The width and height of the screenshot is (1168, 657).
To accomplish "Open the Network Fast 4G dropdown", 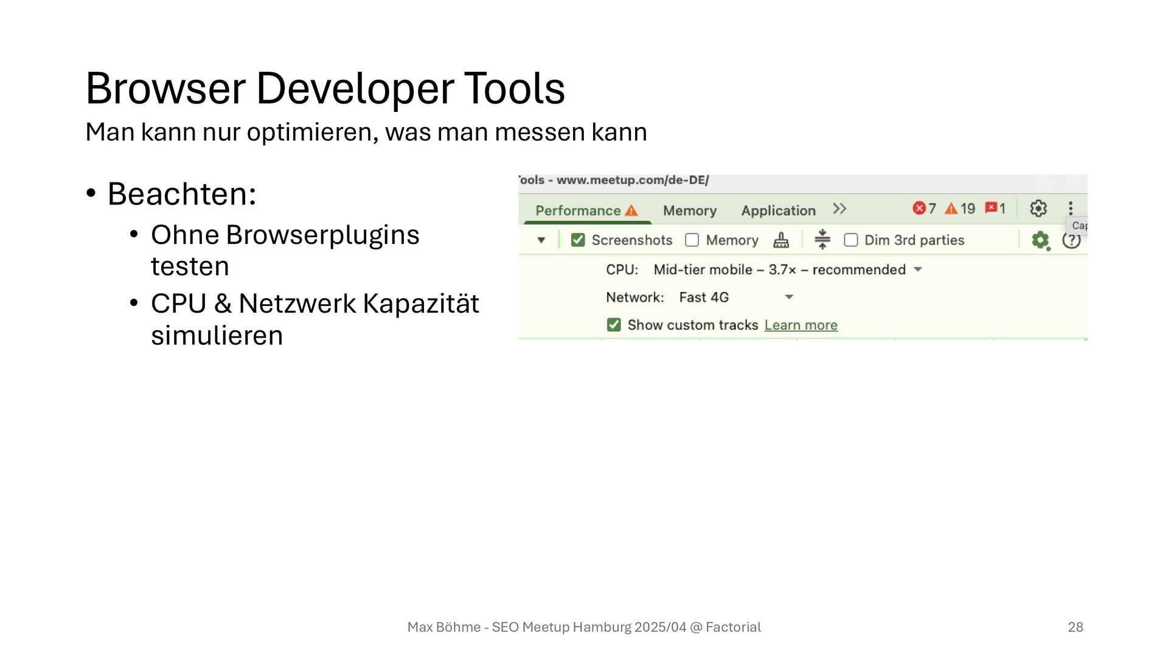I will 736,297.
